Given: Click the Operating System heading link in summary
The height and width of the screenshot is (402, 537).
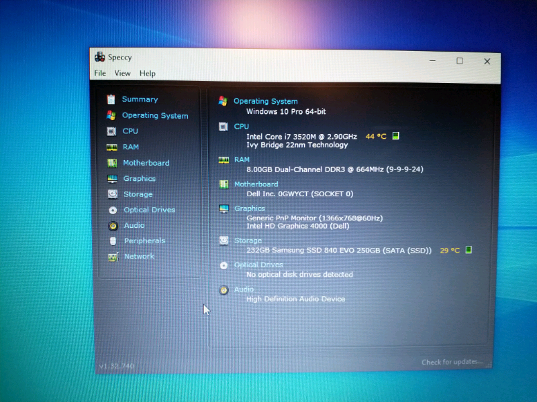Looking at the screenshot, I should 265,101.
